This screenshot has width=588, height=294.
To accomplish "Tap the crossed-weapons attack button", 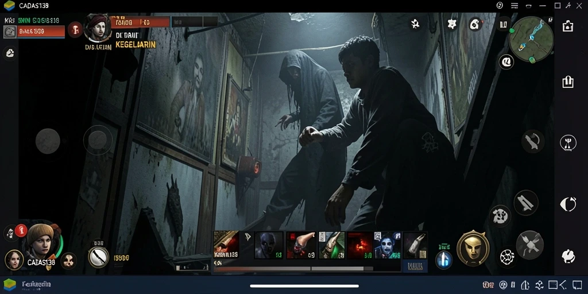I will click(x=529, y=245).
